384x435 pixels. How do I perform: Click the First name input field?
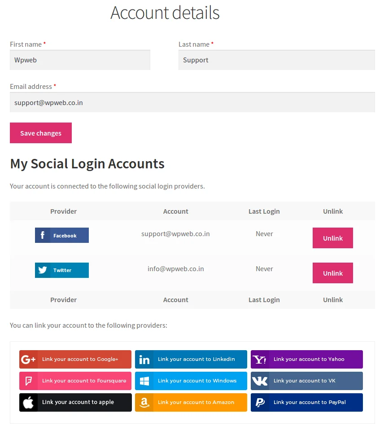80,60
